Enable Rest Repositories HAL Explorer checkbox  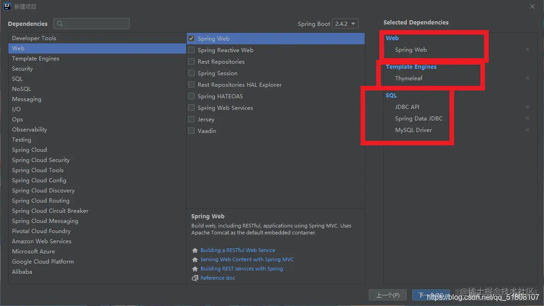pyautogui.click(x=191, y=84)
